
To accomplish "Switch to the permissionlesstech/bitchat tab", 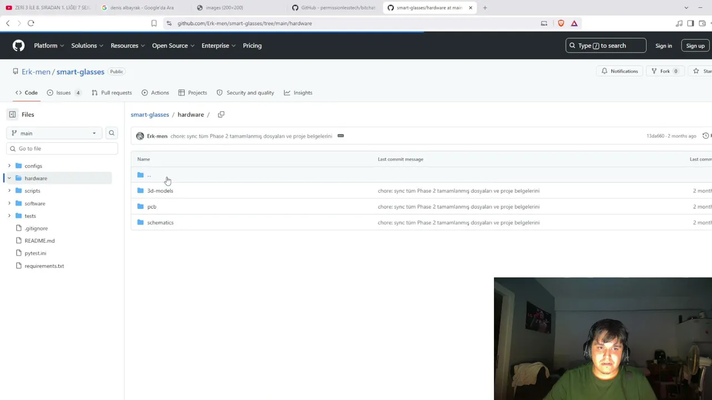I will (334, 8).
